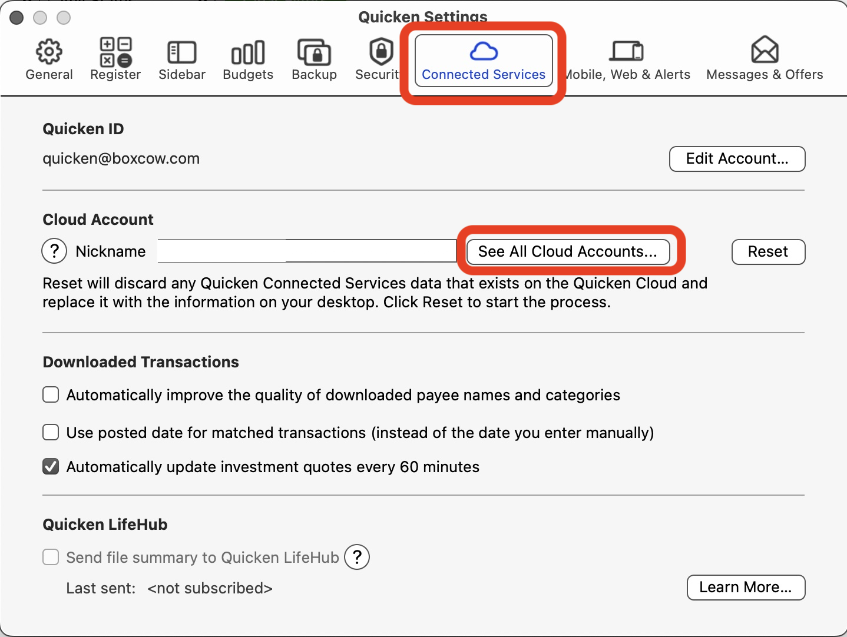Click the Quicken LifeHub section heading
847x637 pixels.
105,525
